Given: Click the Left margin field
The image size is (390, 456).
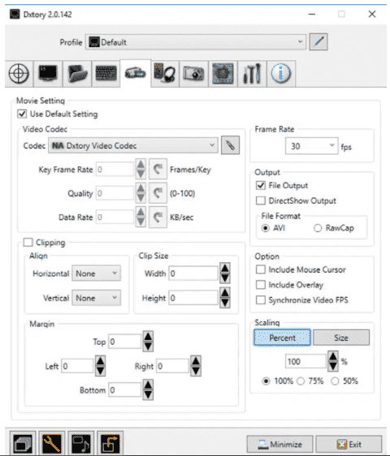Looking at the screenshot, I should pos(77,366).
